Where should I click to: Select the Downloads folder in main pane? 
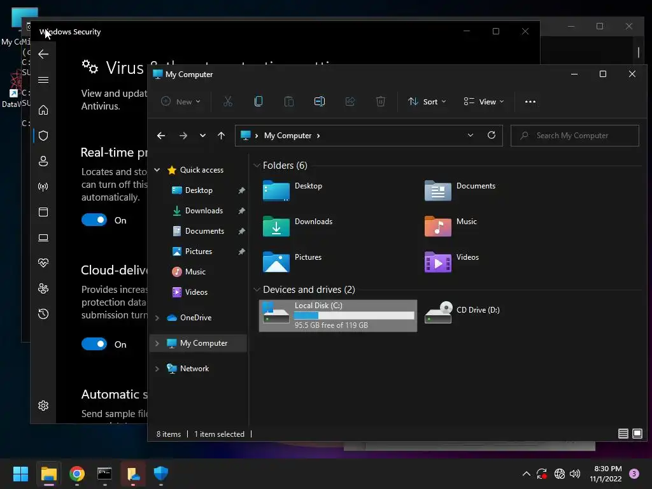pyautogui.click(x=298, y=226)
